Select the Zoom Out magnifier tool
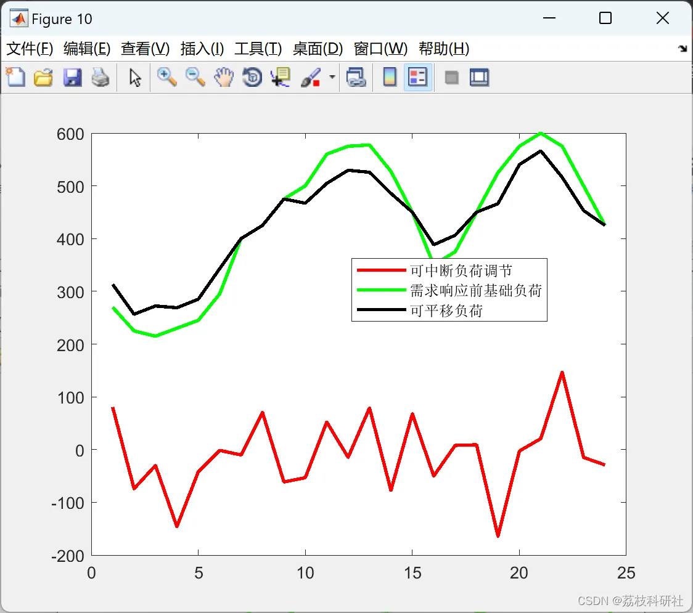Image resolution: width=693 pixels, height=613 pixels. (x=195, y=77)
